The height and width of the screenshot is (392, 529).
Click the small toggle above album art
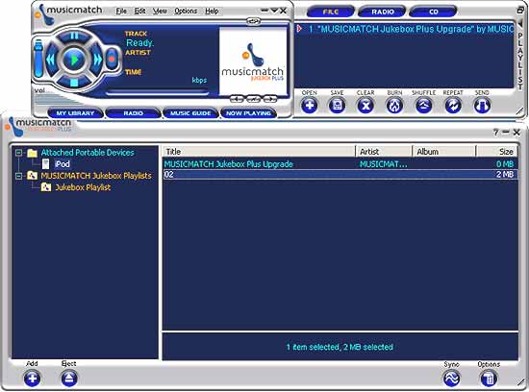tap(253, 21)
